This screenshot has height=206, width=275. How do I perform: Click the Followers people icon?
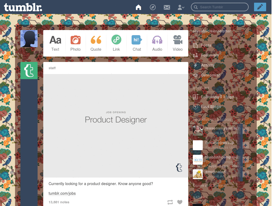(x=196, y=55)
